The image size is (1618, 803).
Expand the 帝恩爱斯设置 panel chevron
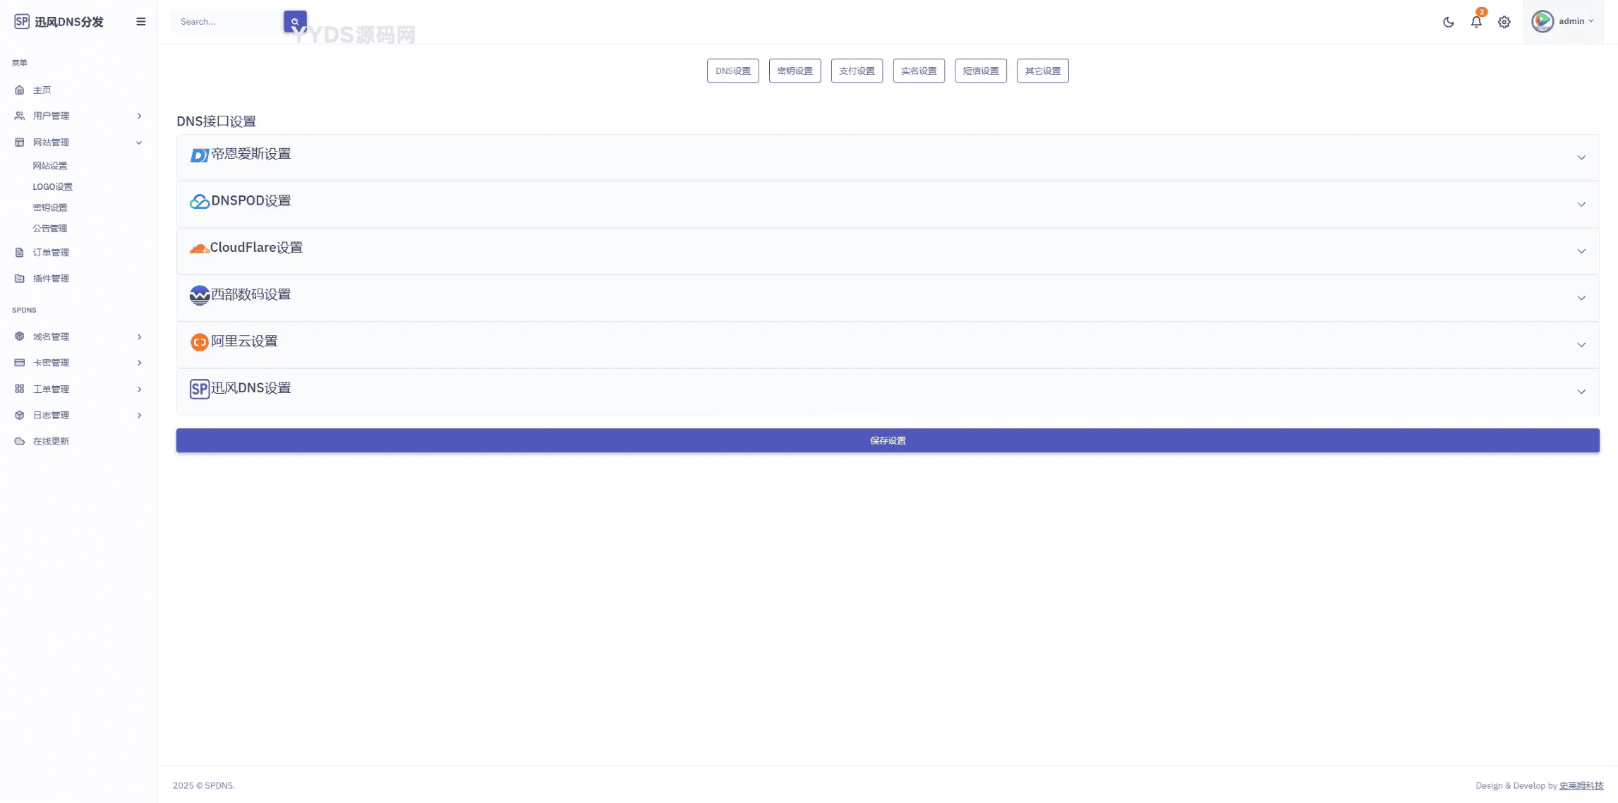coord(1581,157)
